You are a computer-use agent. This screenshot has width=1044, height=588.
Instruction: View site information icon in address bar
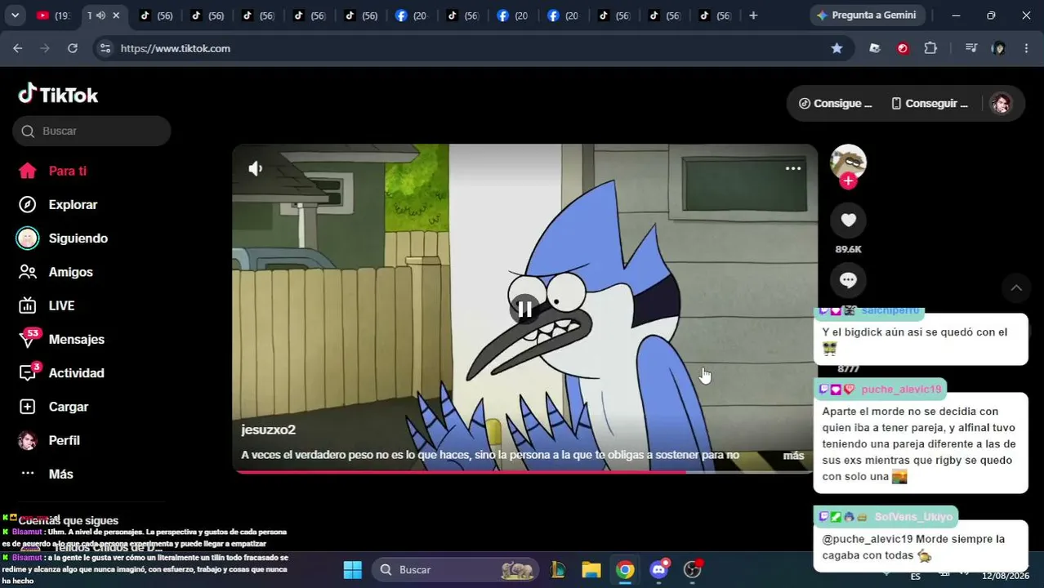click(105, 48)
